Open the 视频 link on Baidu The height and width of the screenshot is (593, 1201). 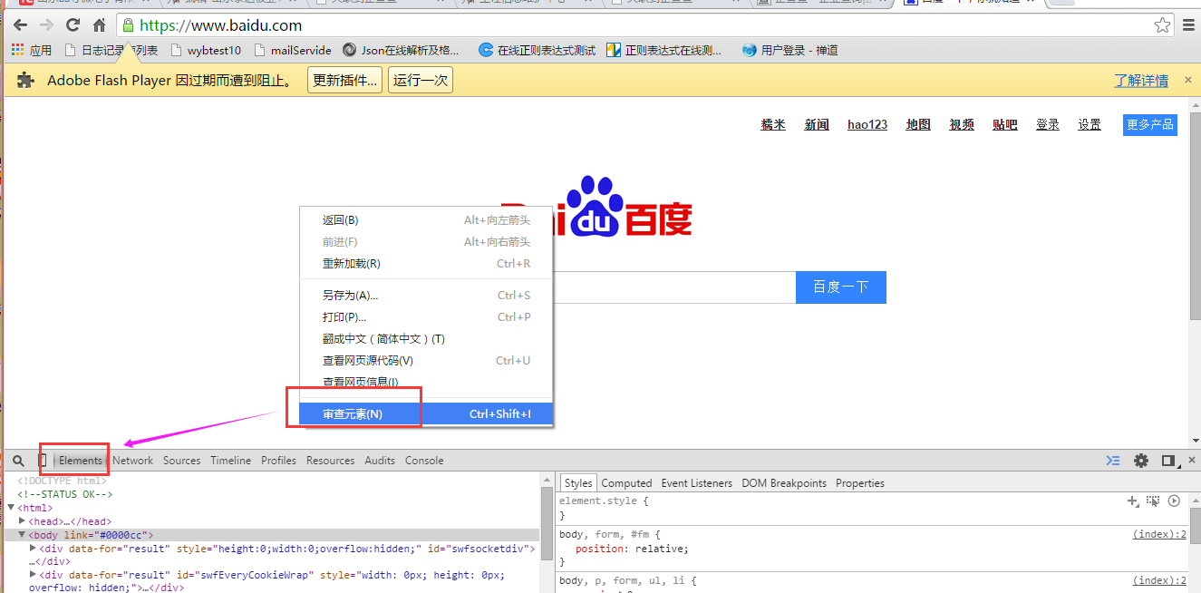[x=962, y=125]
